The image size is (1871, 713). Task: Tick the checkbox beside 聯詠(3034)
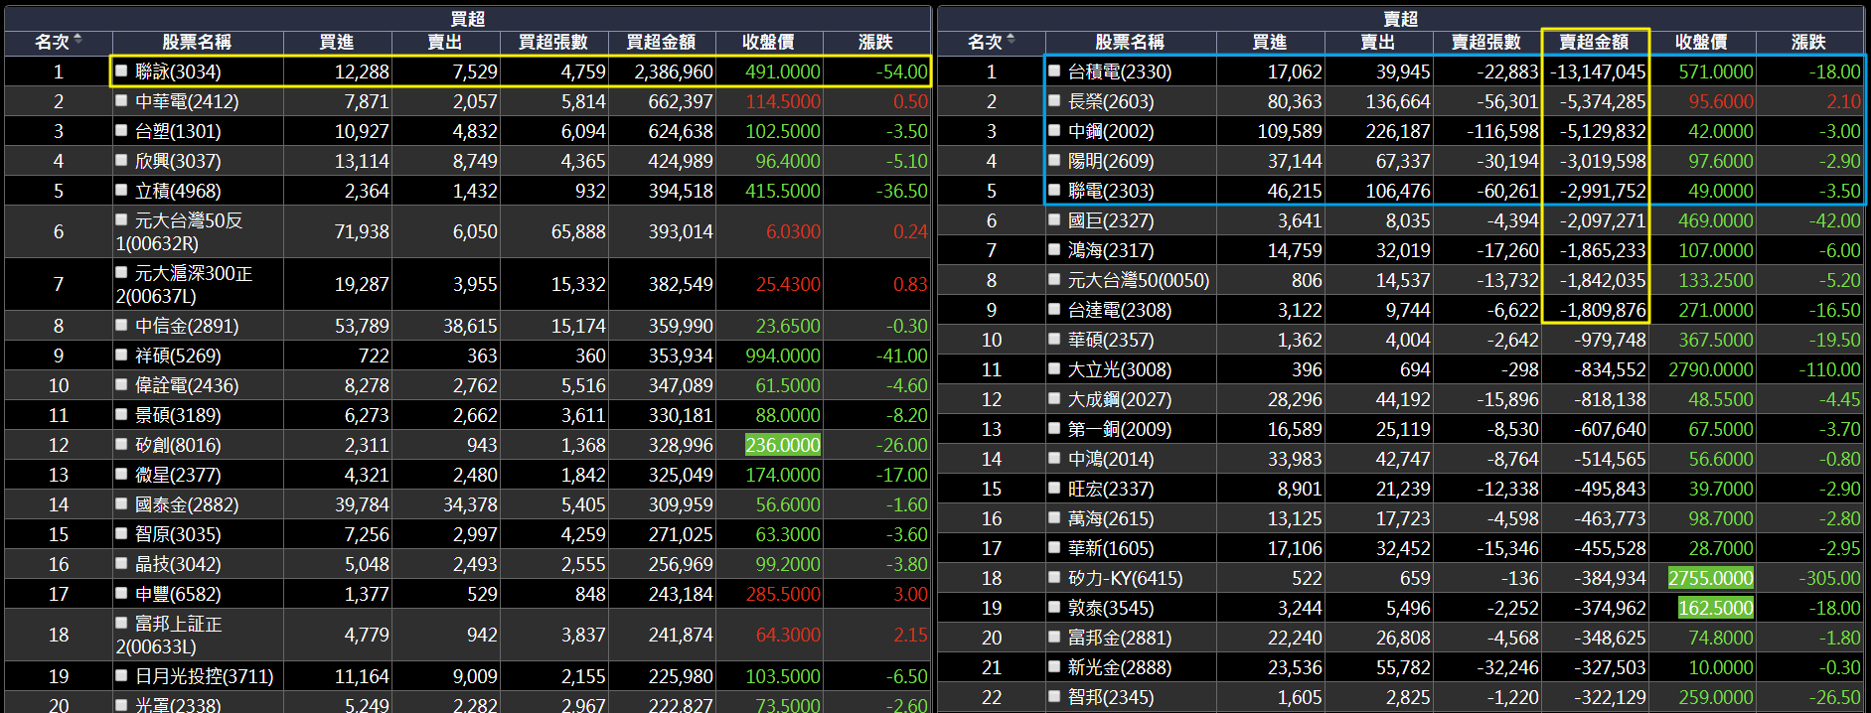pyautogui.click(x=121, y=71)
